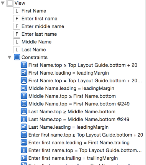Click horizontal spacing icon for Enter first name.leading

point(24,143)
